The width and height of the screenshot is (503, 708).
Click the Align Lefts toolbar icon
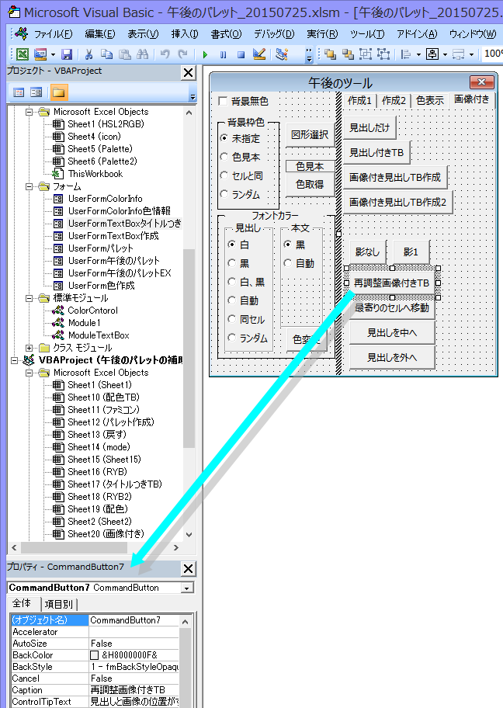tap(406, 54)
